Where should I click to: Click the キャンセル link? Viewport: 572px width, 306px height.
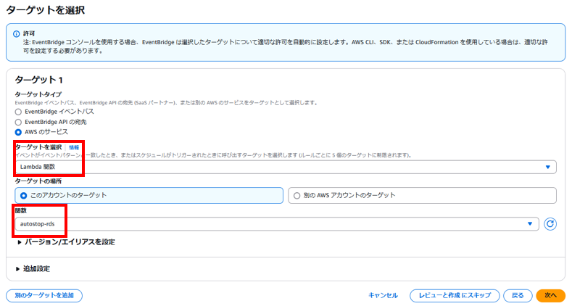[383, 295]
